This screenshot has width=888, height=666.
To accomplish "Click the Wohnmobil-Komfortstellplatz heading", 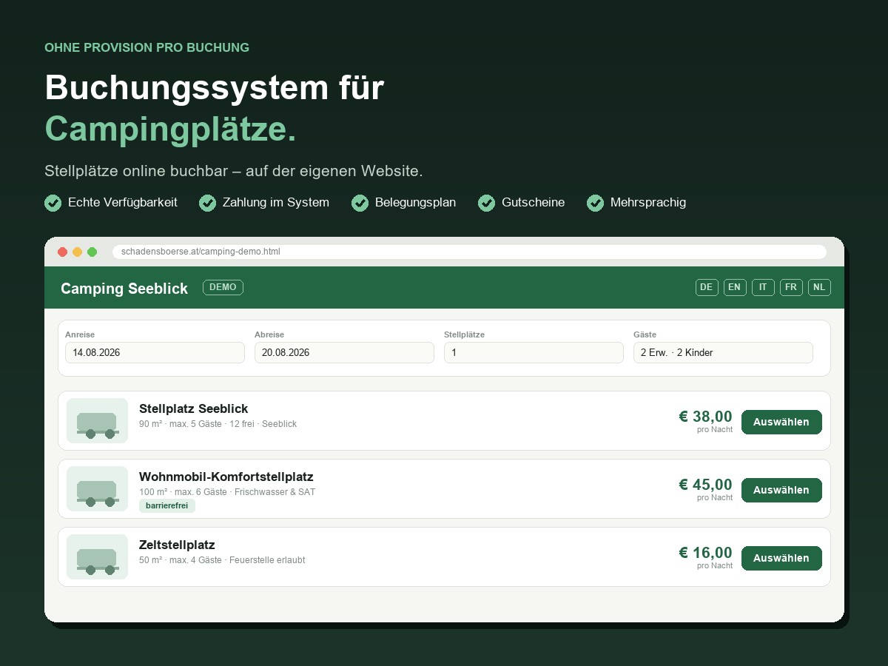I will tap(226, 477).
